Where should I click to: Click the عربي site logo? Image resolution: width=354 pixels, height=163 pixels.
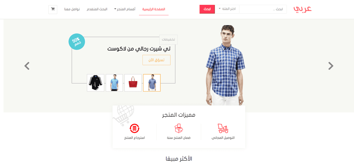[x=302, y=9]
